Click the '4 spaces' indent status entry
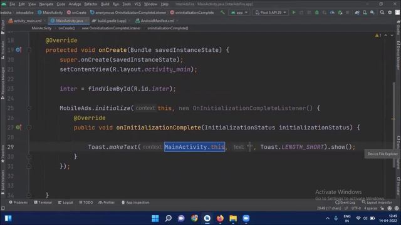 coord(370,208)
